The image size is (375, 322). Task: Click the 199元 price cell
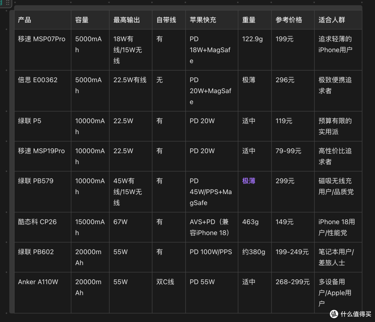[x=293, y=50]
